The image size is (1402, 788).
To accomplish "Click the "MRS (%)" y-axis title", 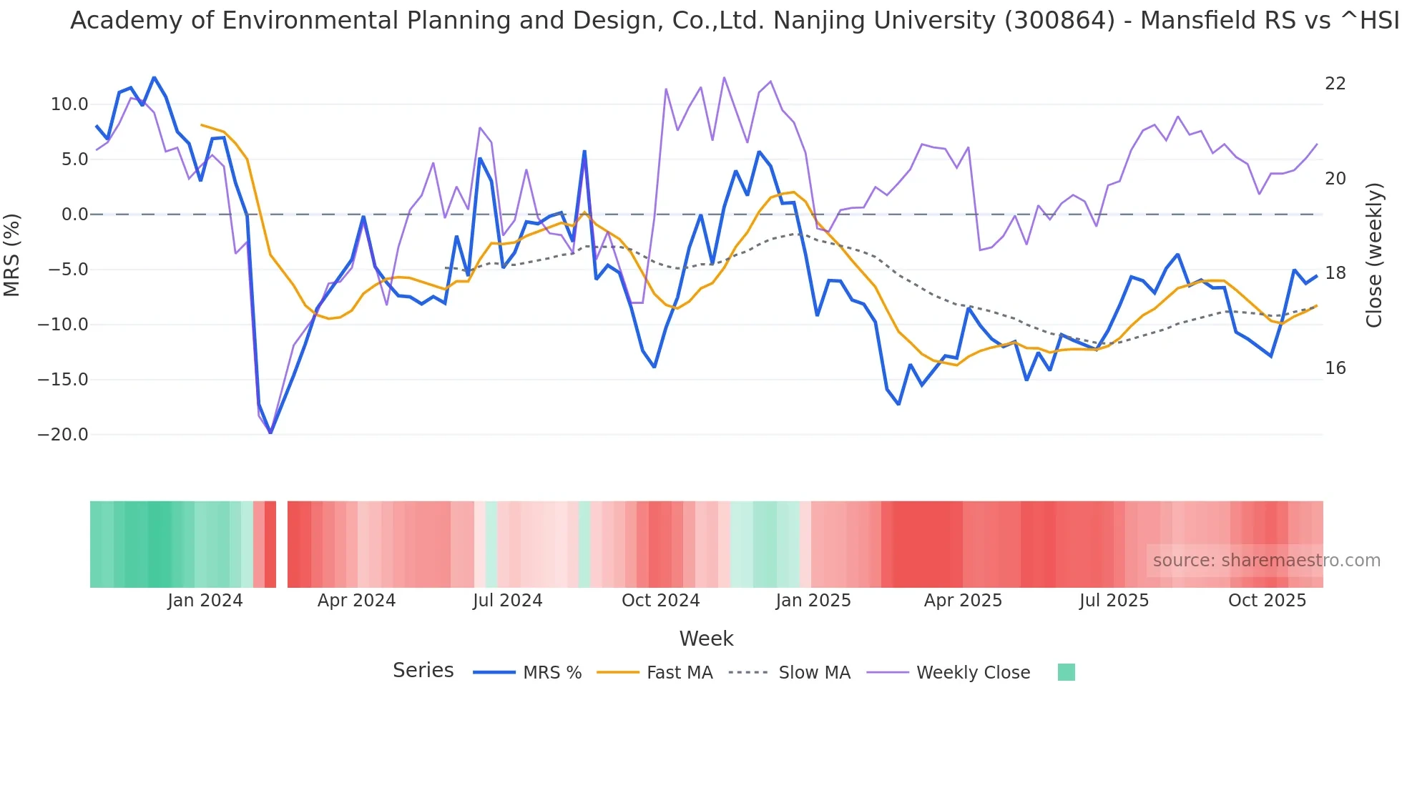I will [12, 255].
